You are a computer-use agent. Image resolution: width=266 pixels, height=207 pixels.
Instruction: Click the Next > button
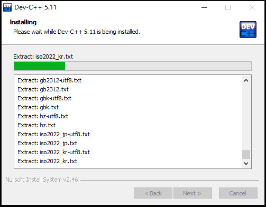(192, 193)
